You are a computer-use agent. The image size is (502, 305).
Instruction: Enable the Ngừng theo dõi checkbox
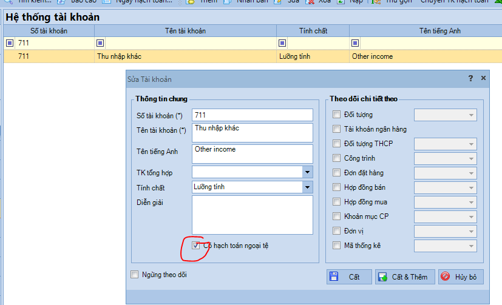135,275
